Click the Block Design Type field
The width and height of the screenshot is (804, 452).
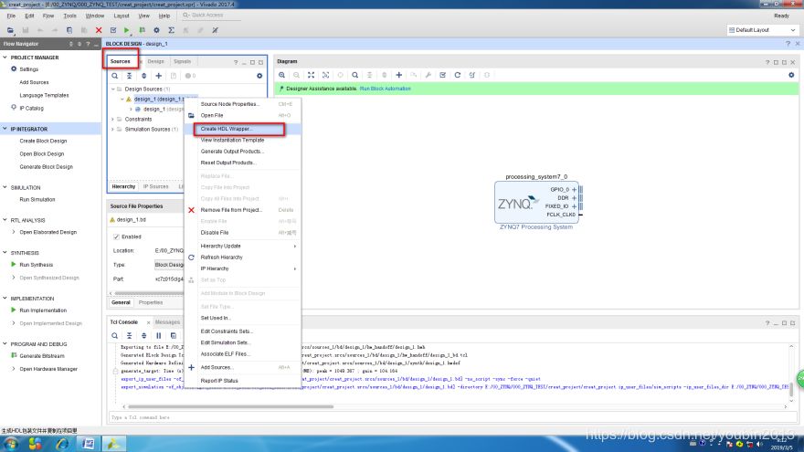(x=169, y=265)
